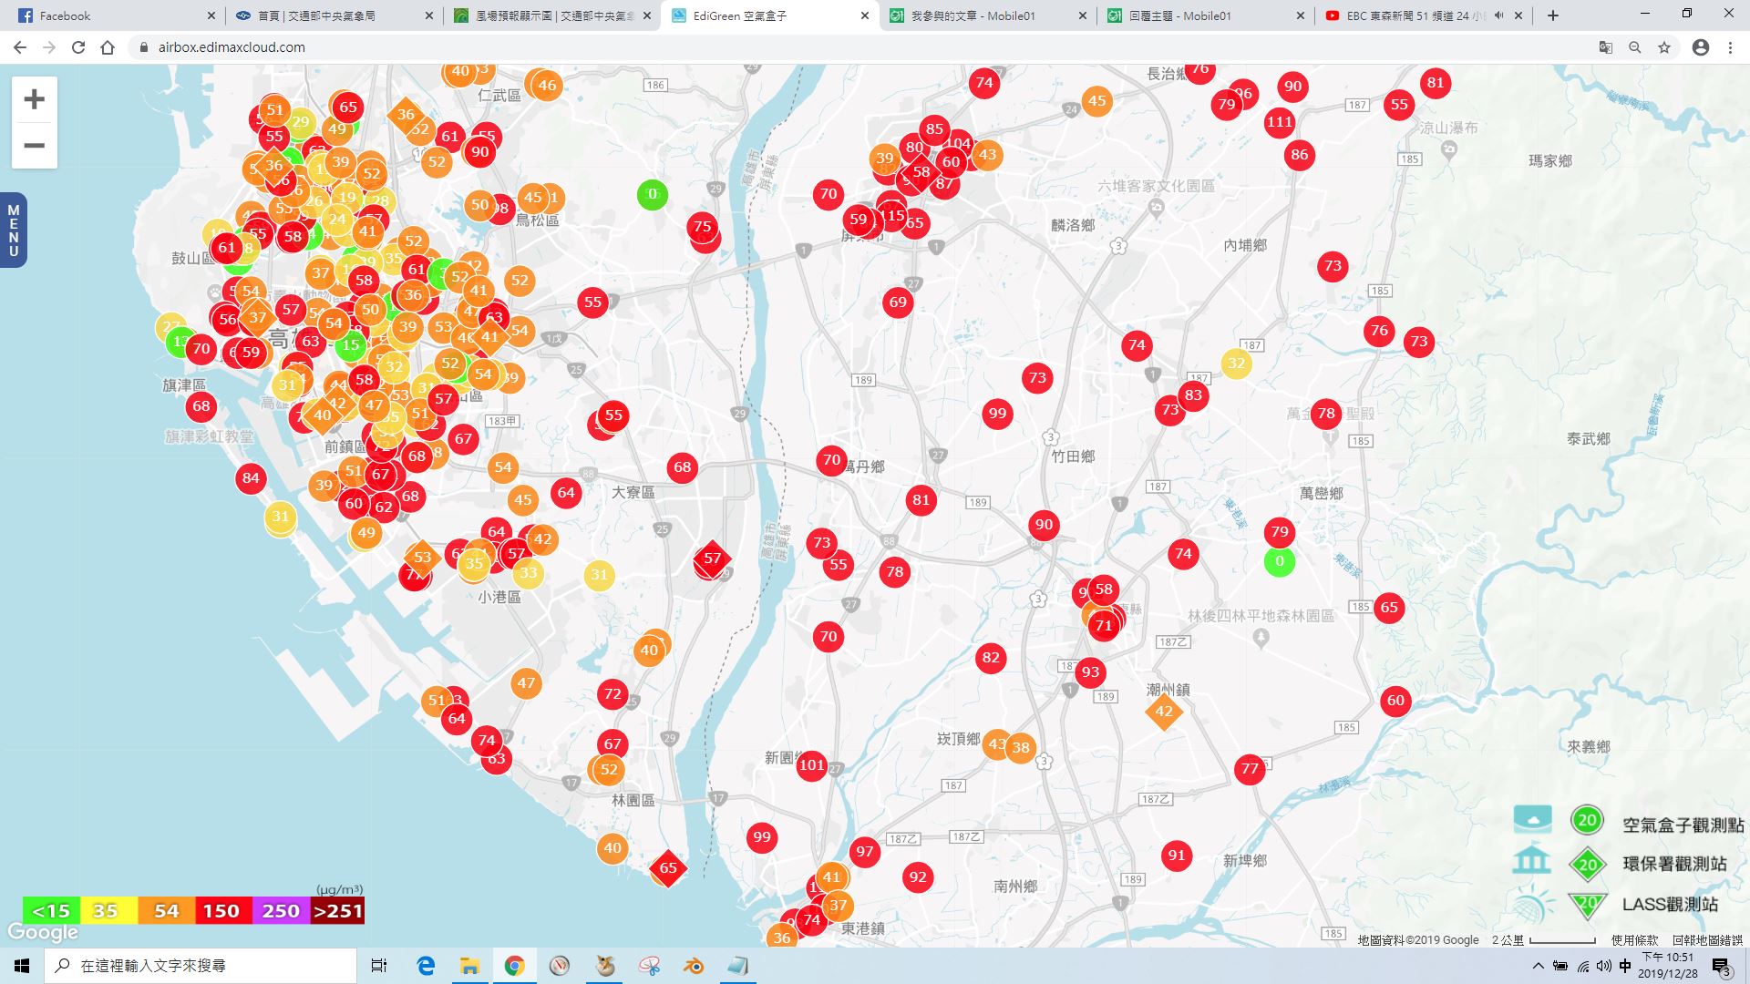The height and width of the screenshot is (984, 1750).
Task: Open Chrome profile account icon
Action: click(1701, 47)
